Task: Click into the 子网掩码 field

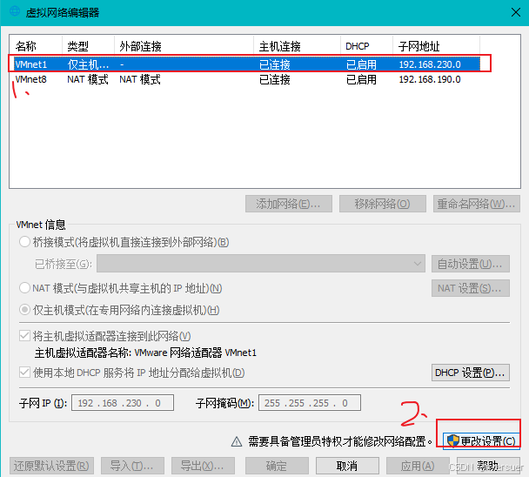Action: tap(309, 403)
